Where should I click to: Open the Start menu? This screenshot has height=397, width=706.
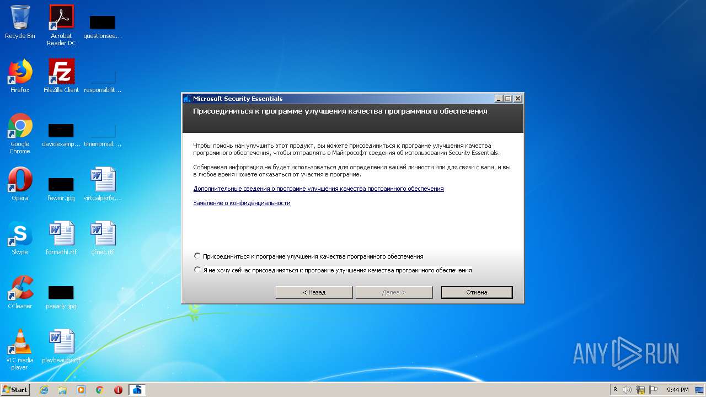pyautogui.click(x=15, y=390)
